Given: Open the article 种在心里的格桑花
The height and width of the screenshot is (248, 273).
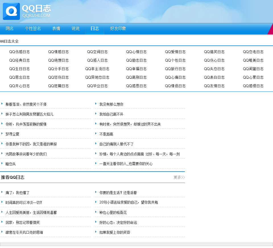Looking at the screenshot, I should coord(113,212).
